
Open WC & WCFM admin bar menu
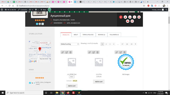10,10
